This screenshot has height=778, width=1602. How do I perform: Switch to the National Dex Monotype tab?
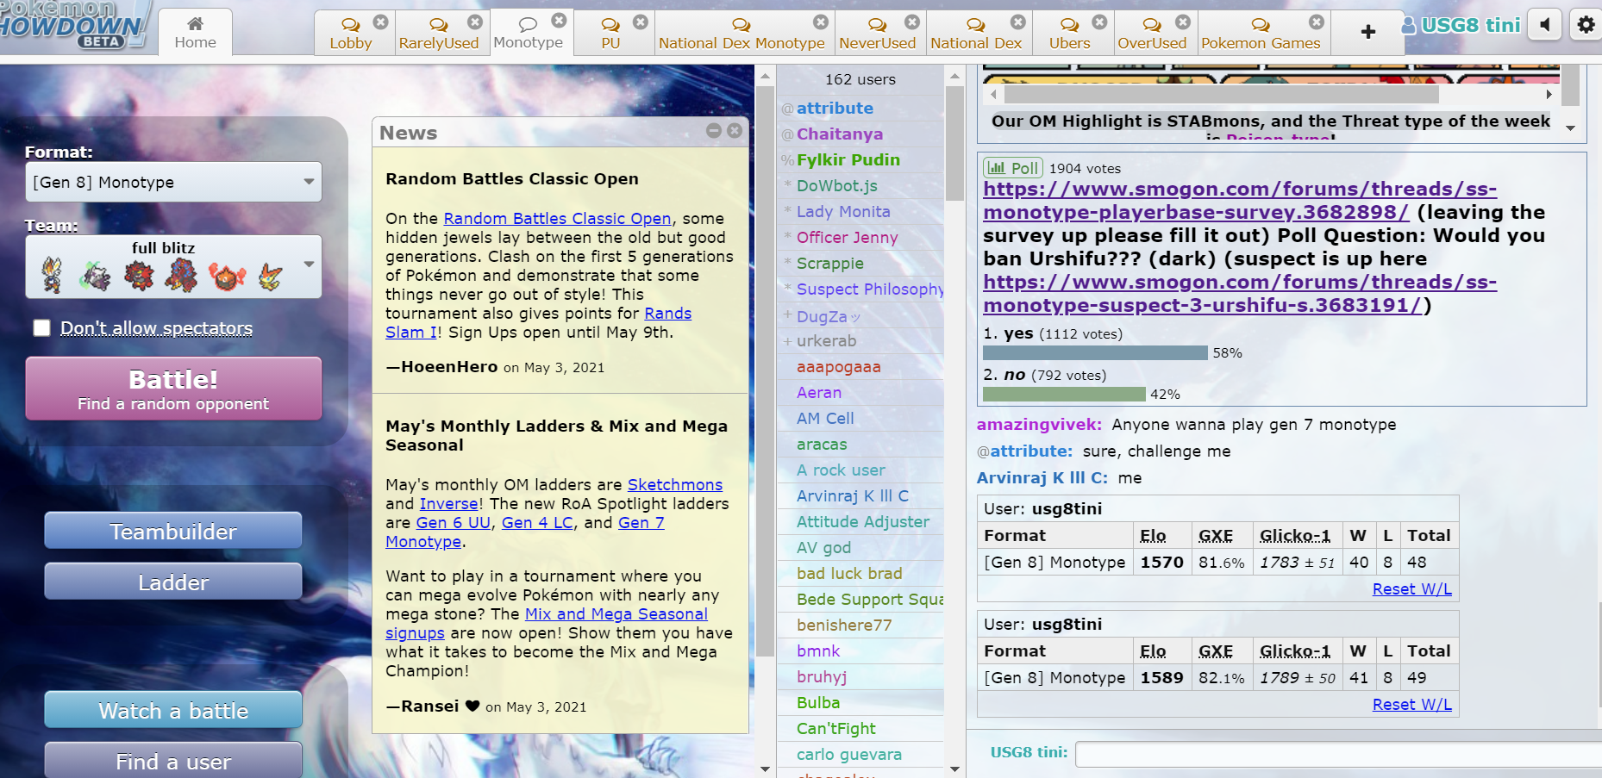point(742,33)
